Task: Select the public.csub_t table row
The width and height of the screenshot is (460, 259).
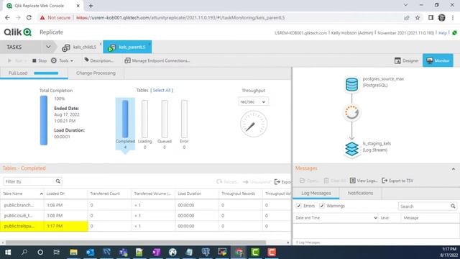Action: coord(145,216)
